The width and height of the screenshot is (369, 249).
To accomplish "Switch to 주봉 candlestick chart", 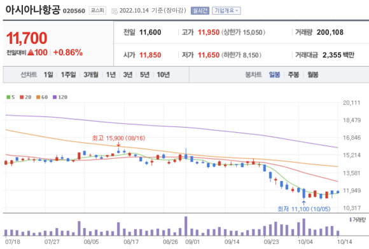I will (293, 75).
